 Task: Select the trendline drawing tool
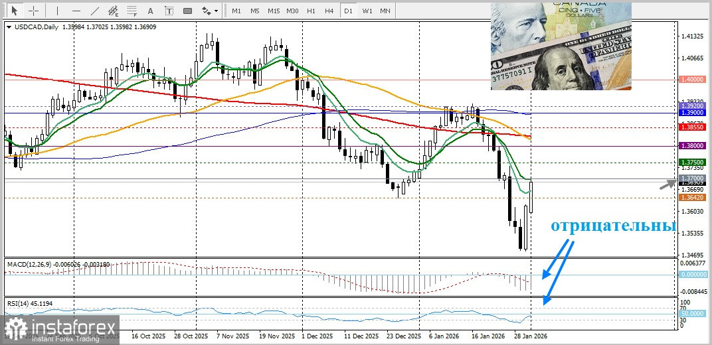(96, 11)
